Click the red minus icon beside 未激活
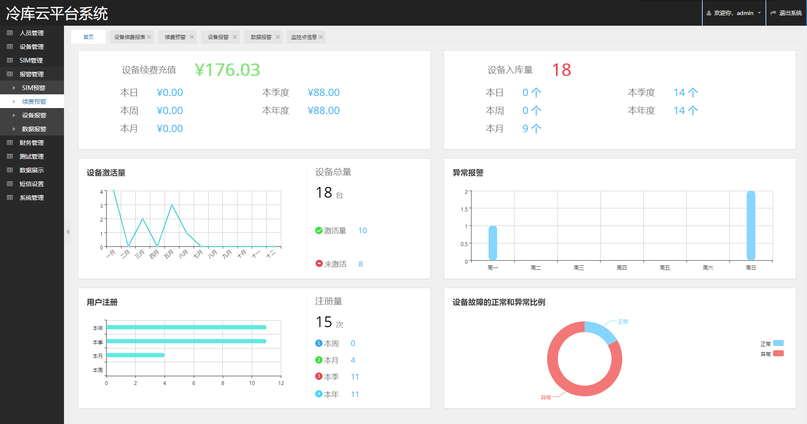 click(x=319, y=264)
